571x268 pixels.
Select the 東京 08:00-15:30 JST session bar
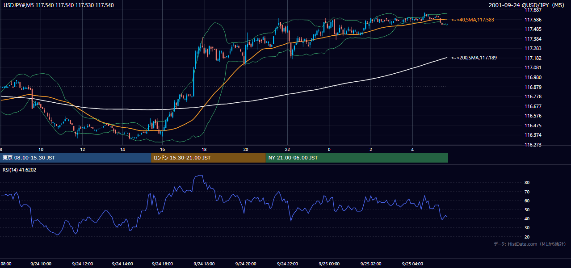76,158
